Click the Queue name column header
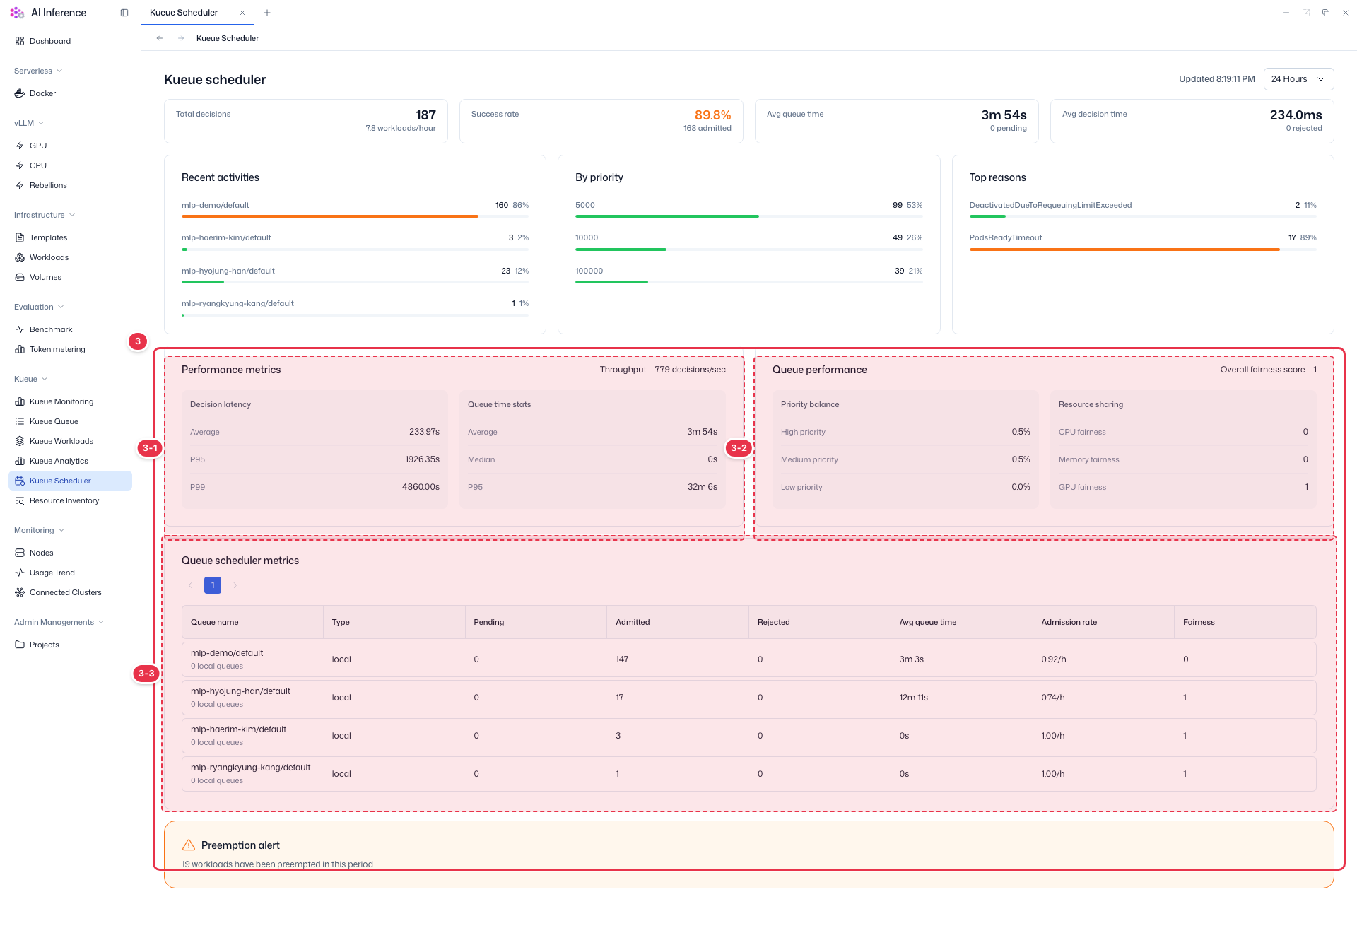 [x=252, y=622]
